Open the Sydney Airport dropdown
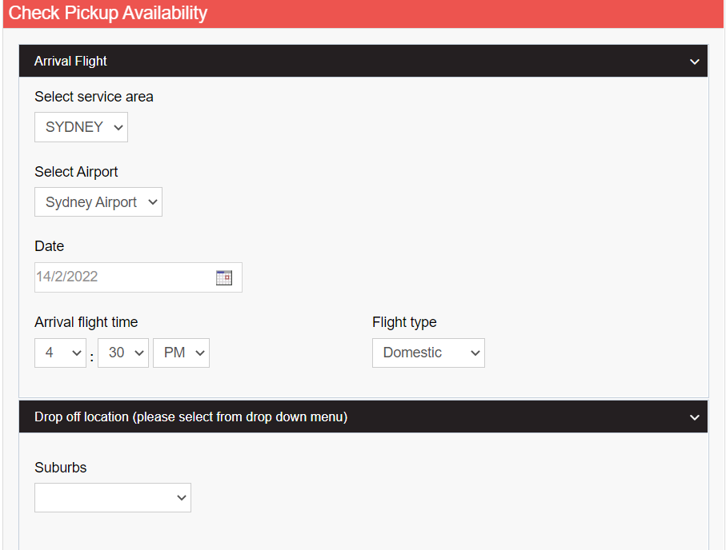The width and height of the screenshot is (726, 550). (98, 202)
